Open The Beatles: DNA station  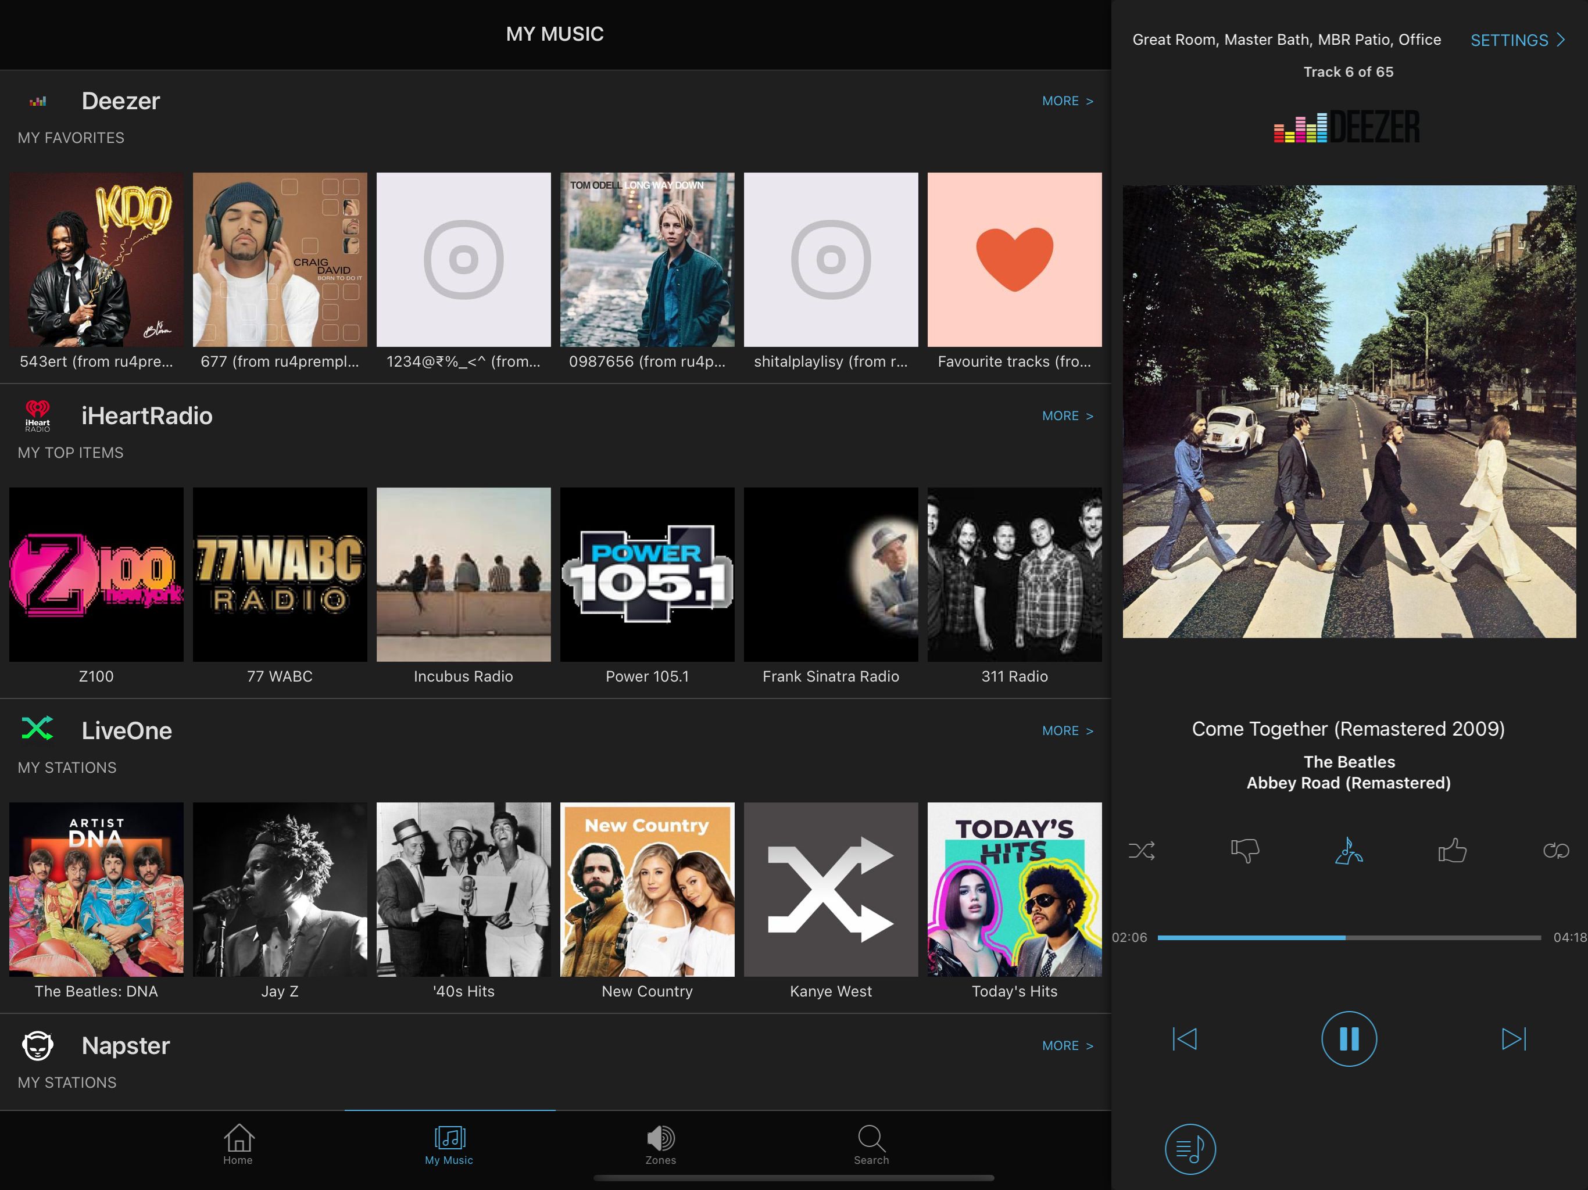96,890
